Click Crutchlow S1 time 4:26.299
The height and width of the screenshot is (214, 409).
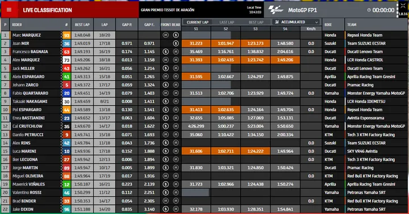tap(196, 126)
